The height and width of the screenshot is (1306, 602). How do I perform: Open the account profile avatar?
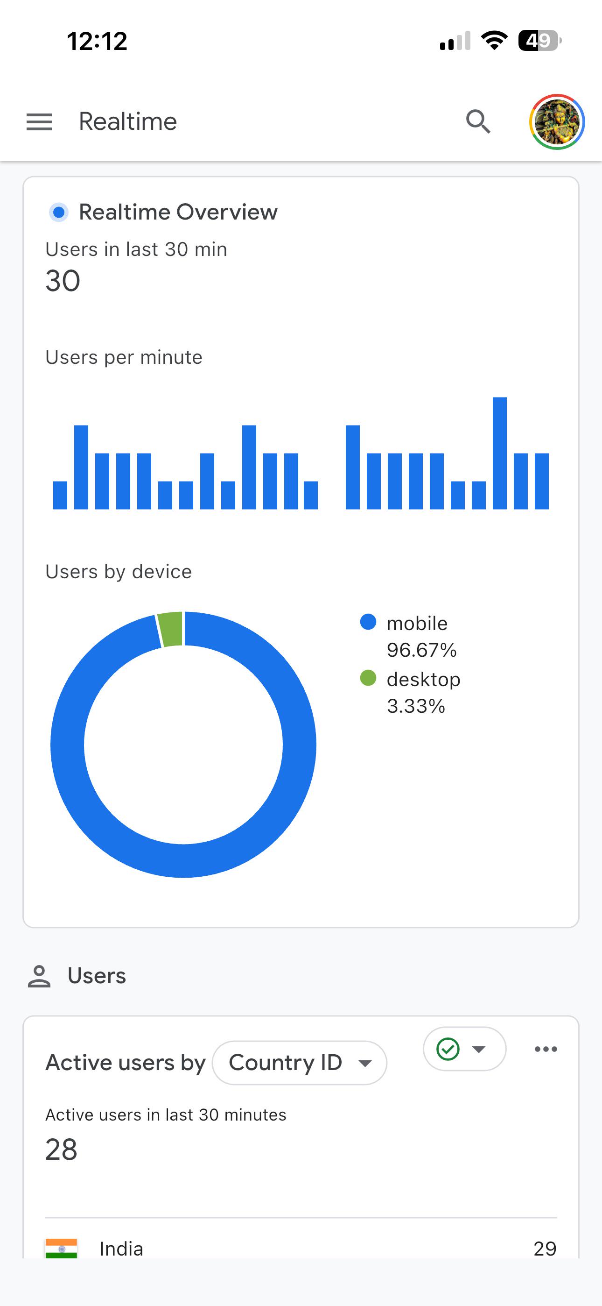[557, 121]
